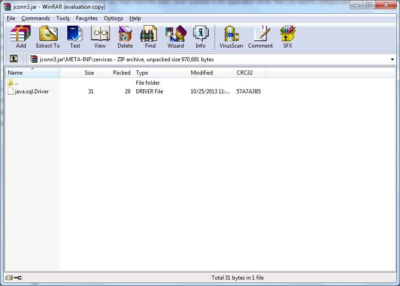Sort by Modified column header
Image resolution: width=400 pixels, height=286 pixels.
(x=211, y=73)
